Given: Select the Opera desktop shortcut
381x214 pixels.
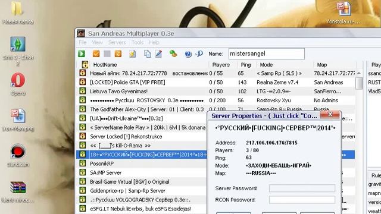Looking at the screenshot, I should (x=18, y=84).
